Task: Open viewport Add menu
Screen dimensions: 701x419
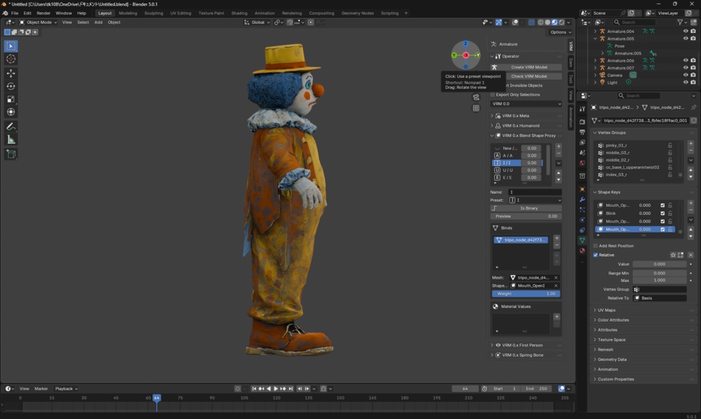Action: (99, 23)
